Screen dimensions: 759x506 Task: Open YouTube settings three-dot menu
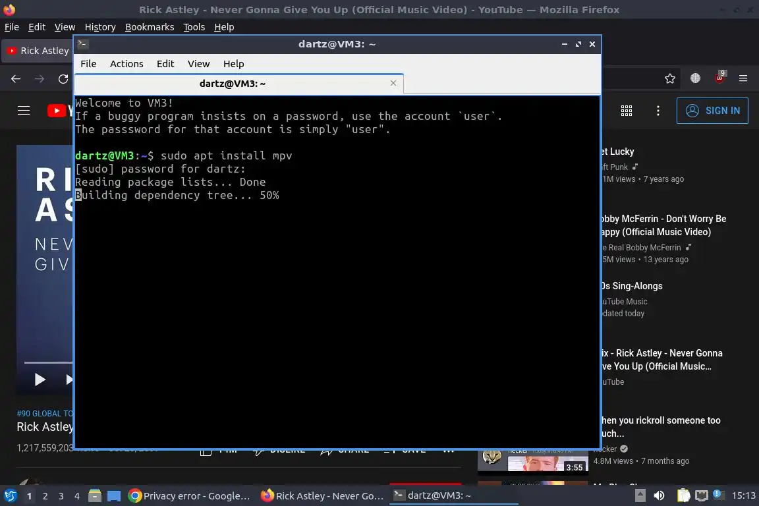[x=658, y=111]
